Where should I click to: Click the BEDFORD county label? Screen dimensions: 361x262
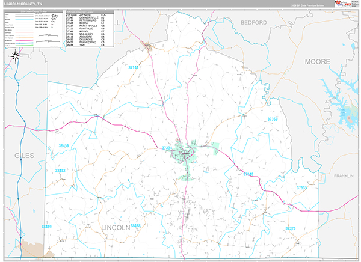click(255, 22)
